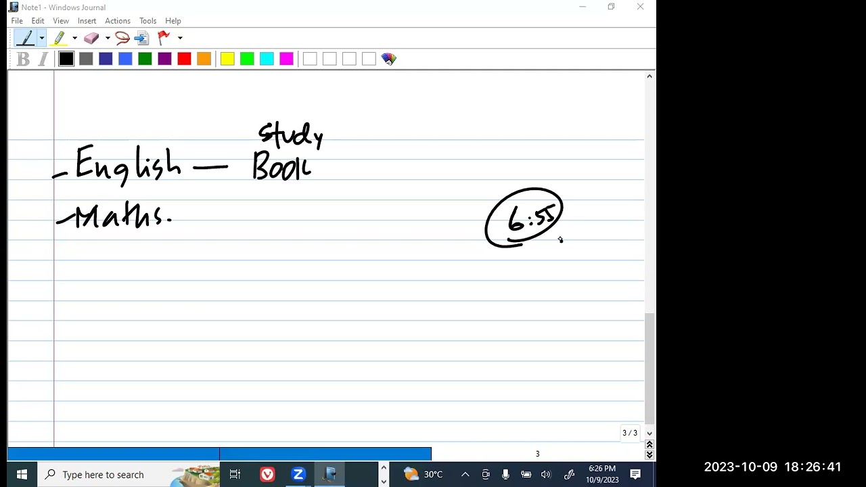Open the notifications action center icon
The height and width of the screenshot is (487, 866).
click(x=635, y=475)
